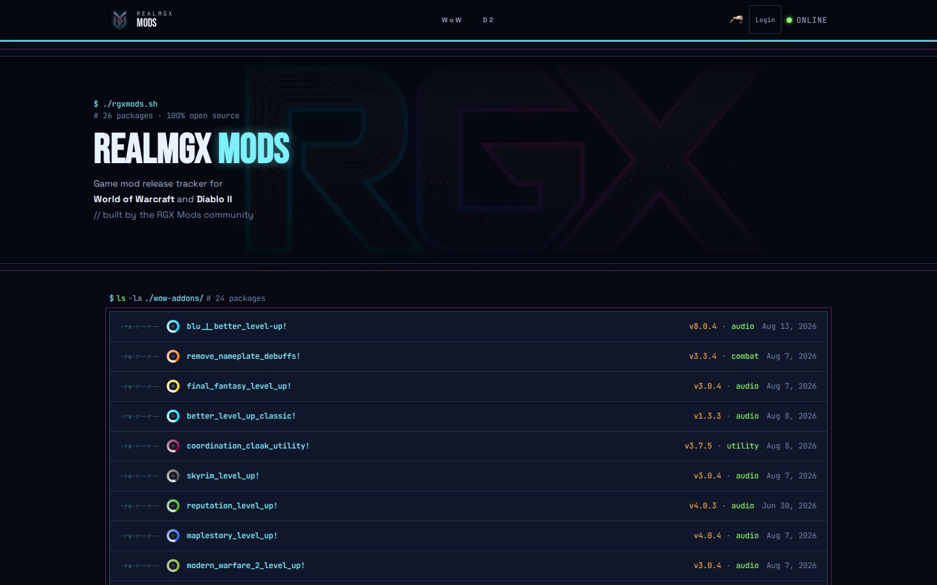This screenshot has height=585, width=937.
Task: Open skyrim_level_up! addon link
Action: pos(223,476)
